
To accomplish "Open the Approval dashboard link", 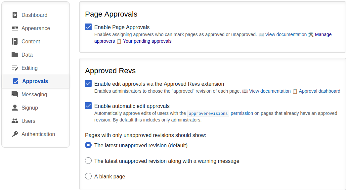I will pos(319,91).
